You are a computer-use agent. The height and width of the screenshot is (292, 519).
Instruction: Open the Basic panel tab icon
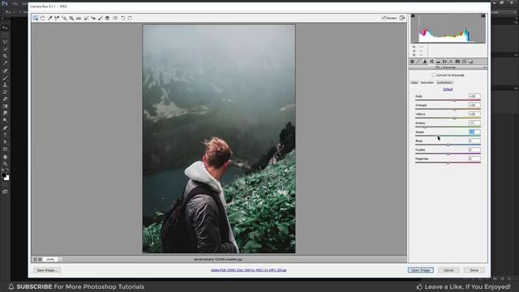click(x=412, y=62)
